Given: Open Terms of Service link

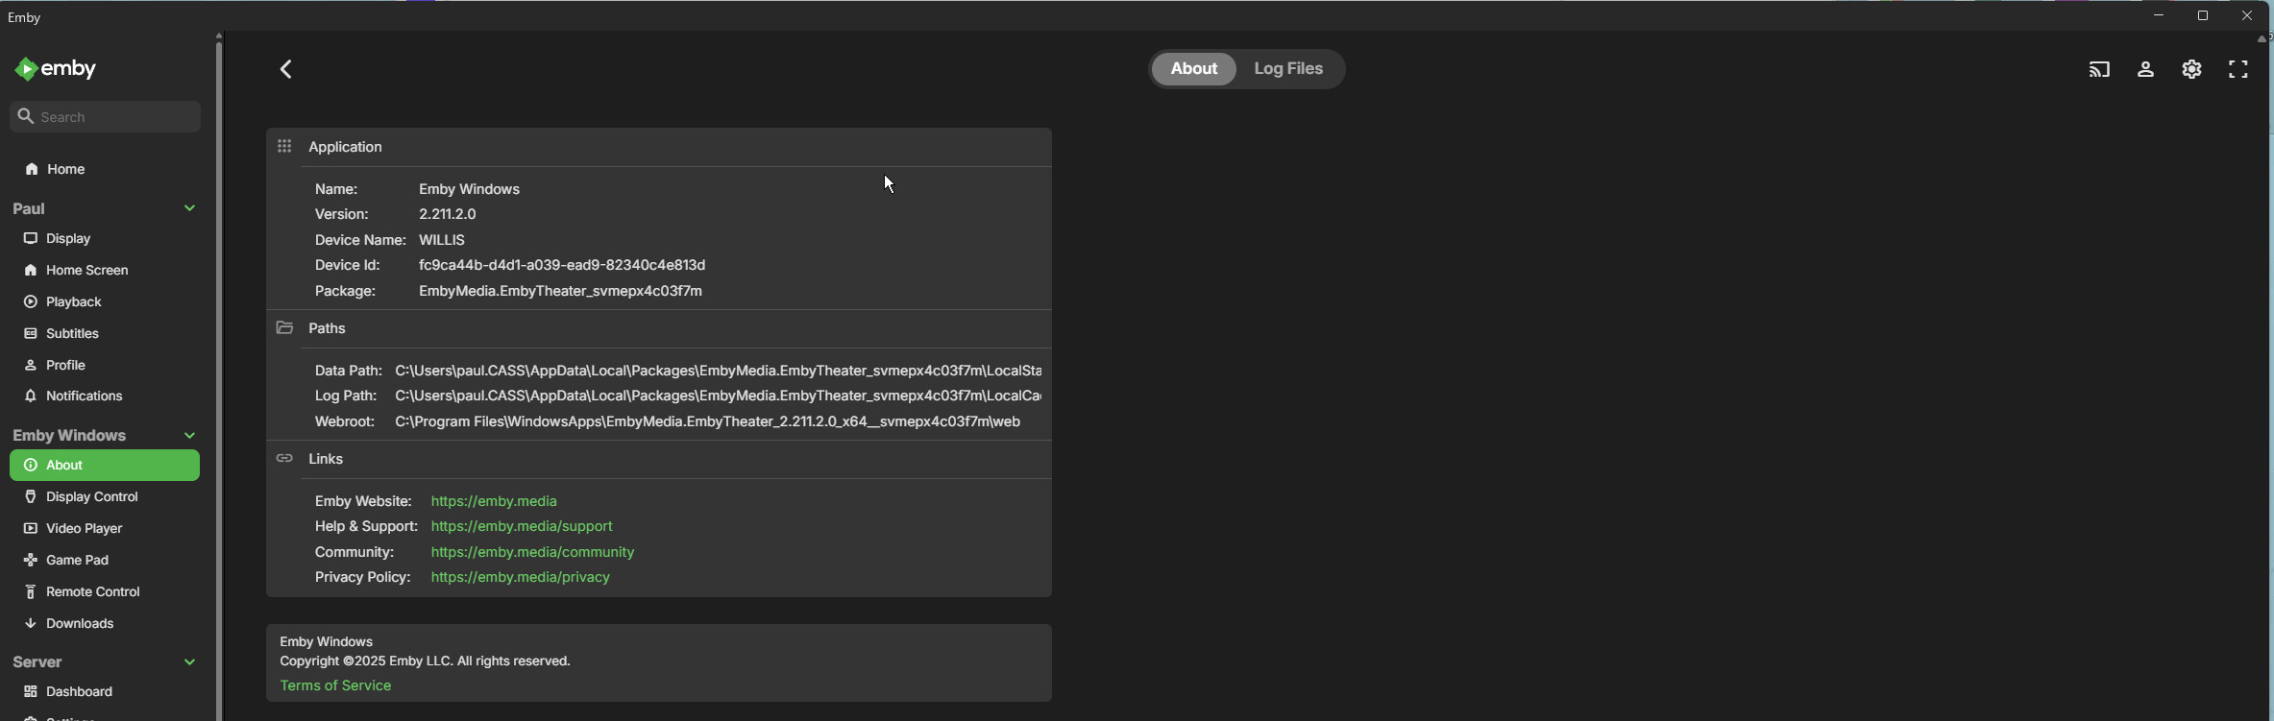Looking at the screenshot, I should click(335, 686).
